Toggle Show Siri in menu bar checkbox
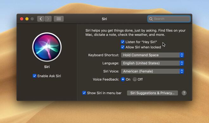209x123 pixels. pos(84,93)
